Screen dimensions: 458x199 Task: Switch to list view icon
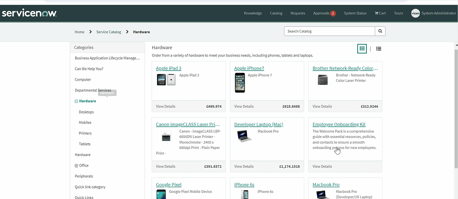point(379,49)
